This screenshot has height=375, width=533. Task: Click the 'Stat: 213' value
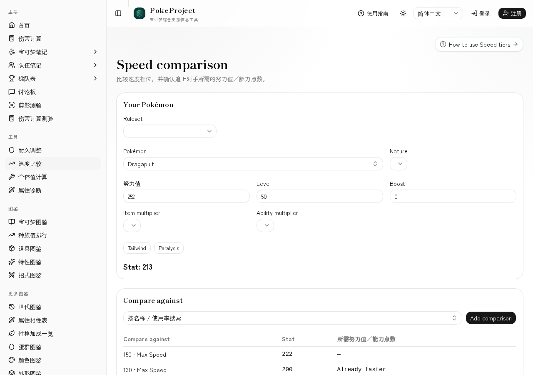coord(138,267)
